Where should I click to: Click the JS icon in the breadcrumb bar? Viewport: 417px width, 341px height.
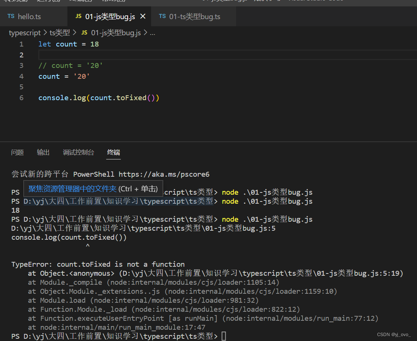coord(84,33)
